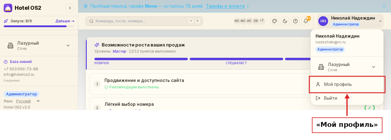This screenshot has width=391, height=140.
Task: Click the Hotel OS2 bell logo
Action: point(8,8)
